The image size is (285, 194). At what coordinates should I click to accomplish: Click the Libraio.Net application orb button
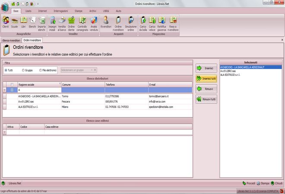tap(5, 7)
